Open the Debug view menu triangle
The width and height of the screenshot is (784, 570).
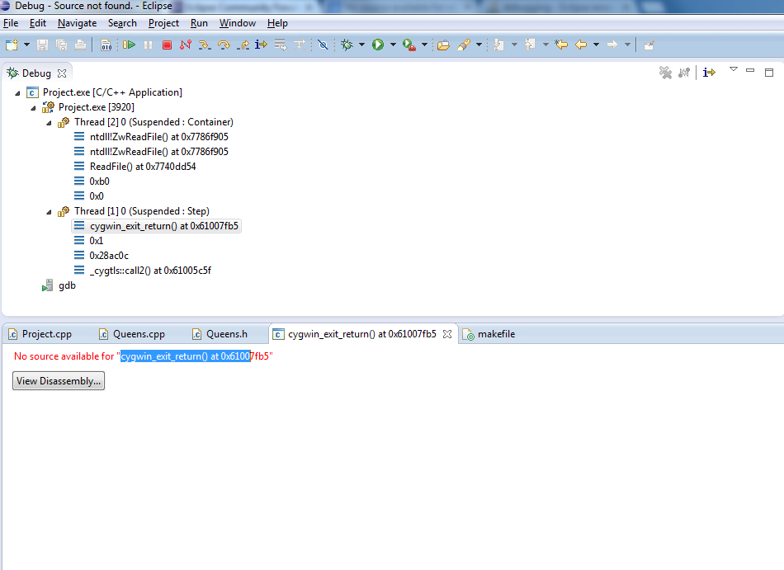[x=734, y=69]
